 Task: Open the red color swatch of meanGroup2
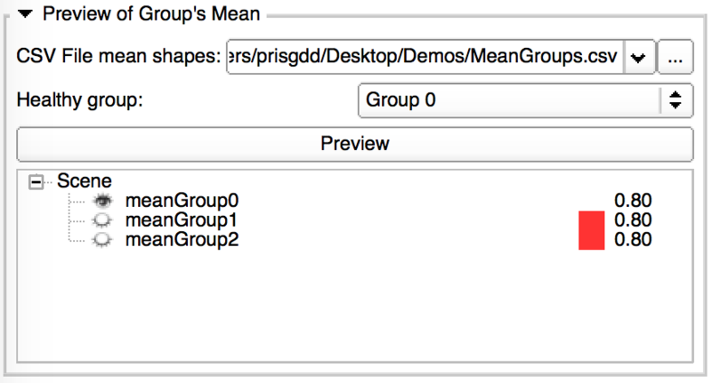591,239
